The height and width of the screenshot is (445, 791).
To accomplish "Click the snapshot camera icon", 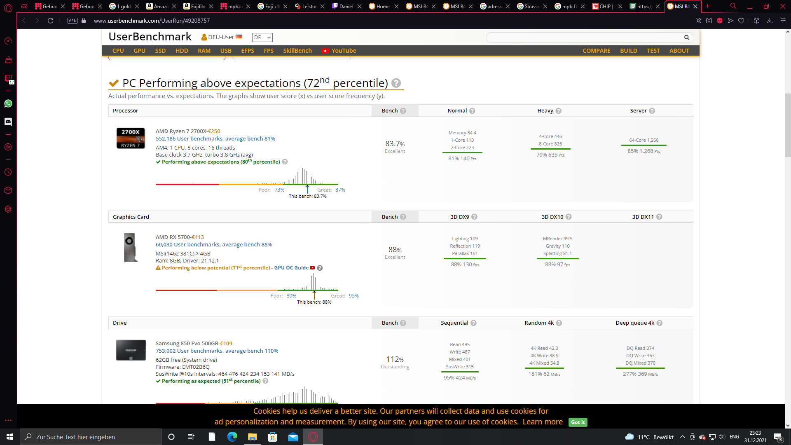I will click(x=709, y=21).
